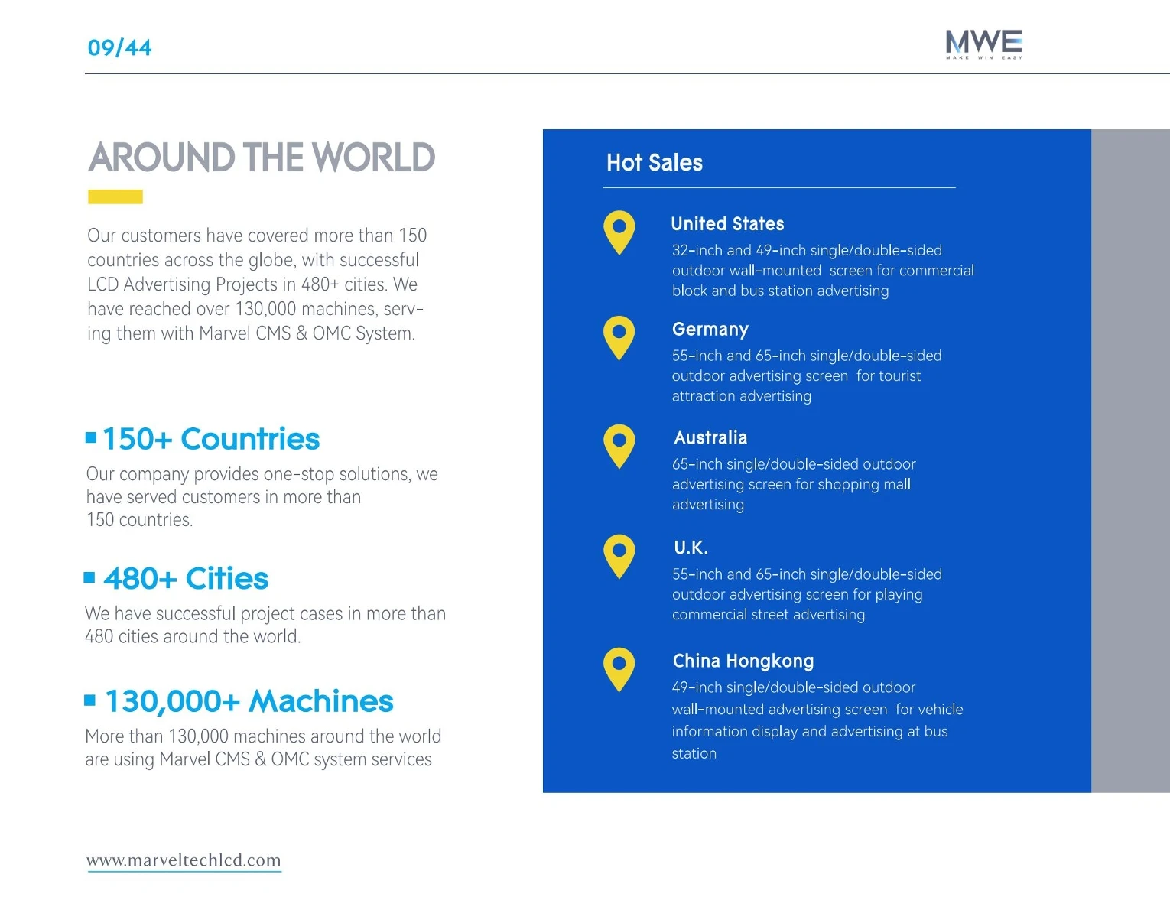Click the 480+ Cities heading

[x=186, y=579]
